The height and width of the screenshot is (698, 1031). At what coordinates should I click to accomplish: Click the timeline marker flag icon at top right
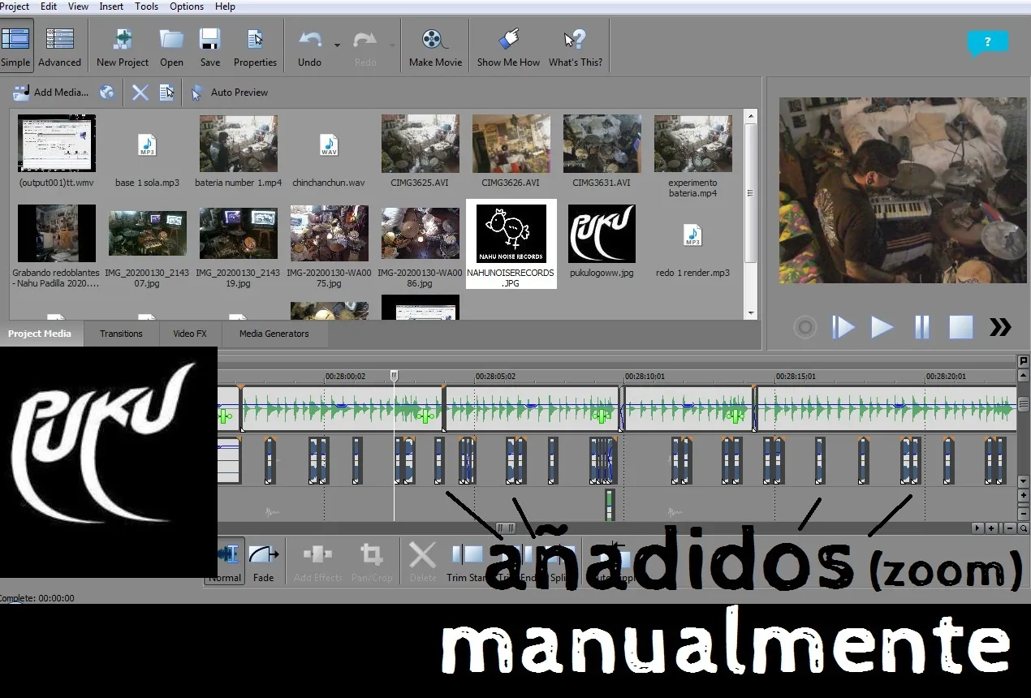(x=1024, y=361)
